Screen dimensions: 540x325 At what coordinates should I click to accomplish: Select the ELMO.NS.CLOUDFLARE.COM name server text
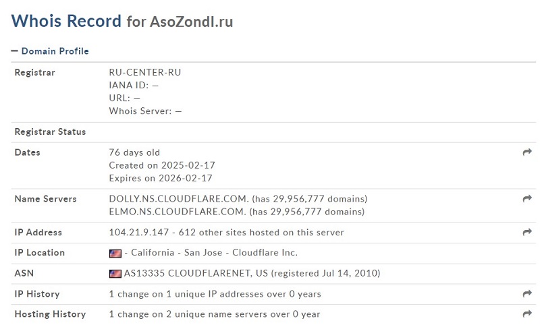(x=178, y=212)
